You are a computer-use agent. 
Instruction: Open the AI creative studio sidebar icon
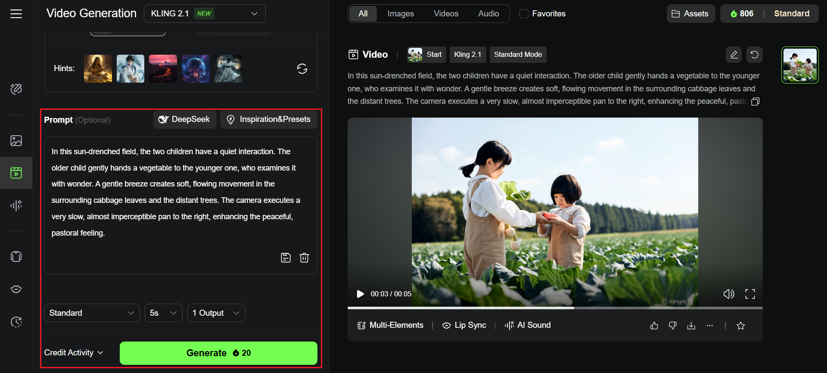tap(16, 89)
